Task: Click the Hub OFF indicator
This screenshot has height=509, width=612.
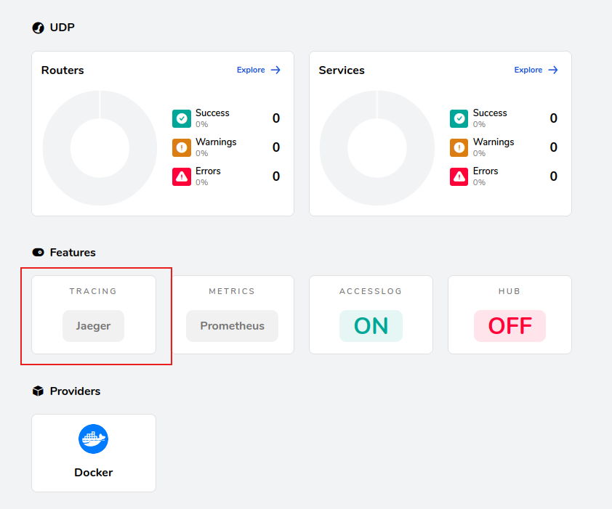Action: click(x=510, y=326)
